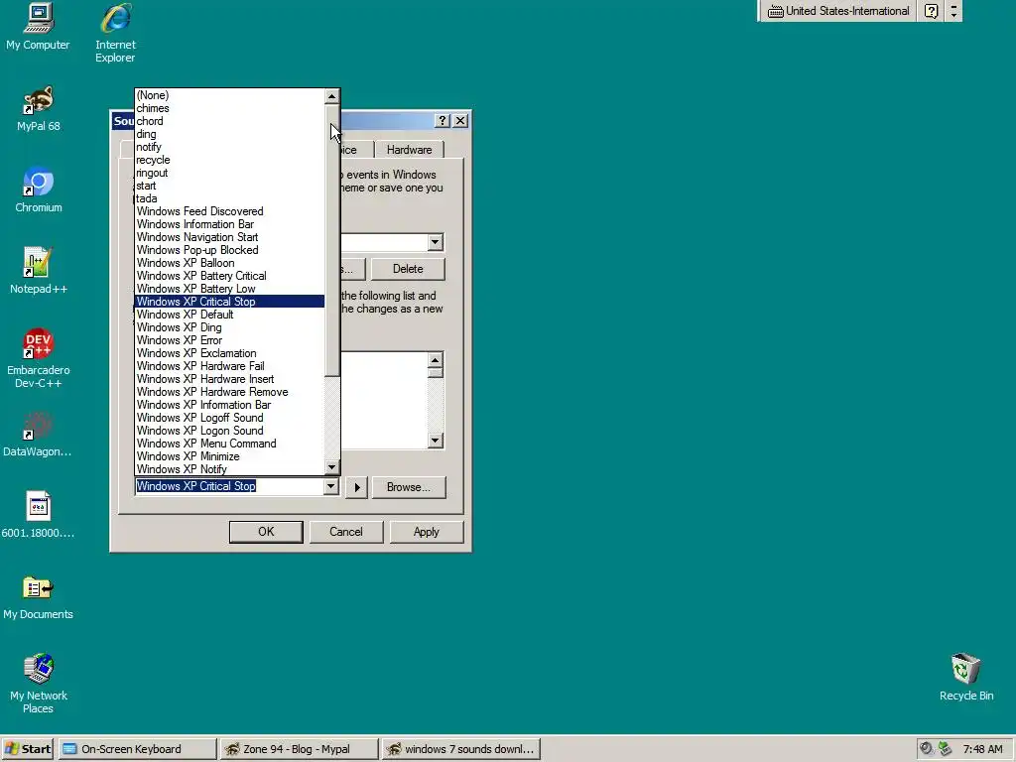
Task: Pick Windows XP Battery Critical sound
Action: [229, 276]
